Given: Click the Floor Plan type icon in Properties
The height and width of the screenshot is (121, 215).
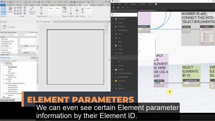Looking at the screenshot, I should [x=4, y=27].
